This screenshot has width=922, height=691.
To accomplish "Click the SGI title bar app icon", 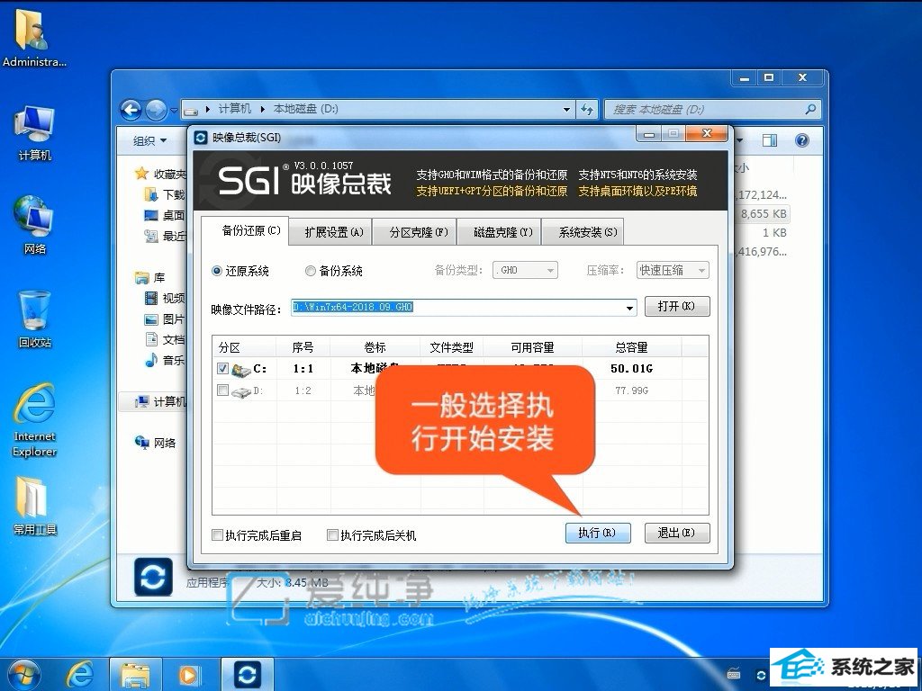I will tap(201, 138).
